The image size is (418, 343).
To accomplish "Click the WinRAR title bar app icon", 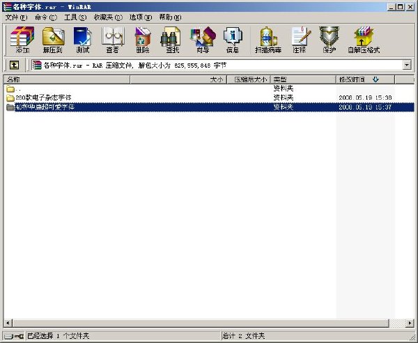I will pos(7,7).
